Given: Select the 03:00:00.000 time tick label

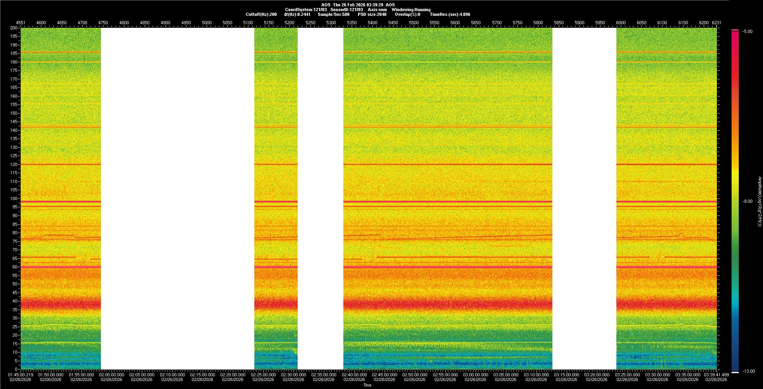Looking at the screenshot, I should pos(475,375).
